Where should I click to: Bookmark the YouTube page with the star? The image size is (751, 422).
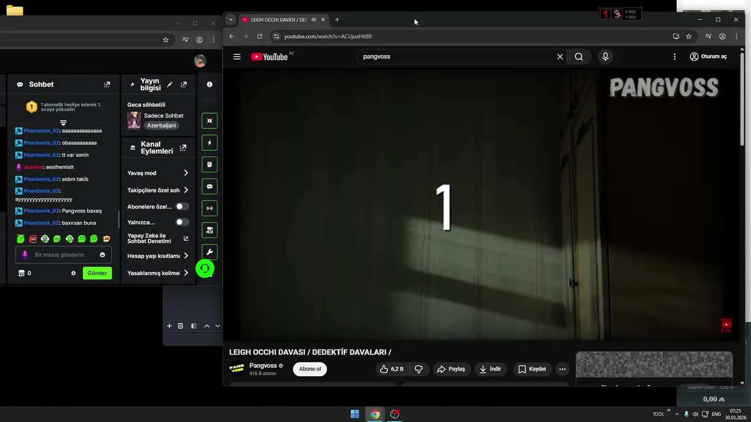tap(689, 36)
